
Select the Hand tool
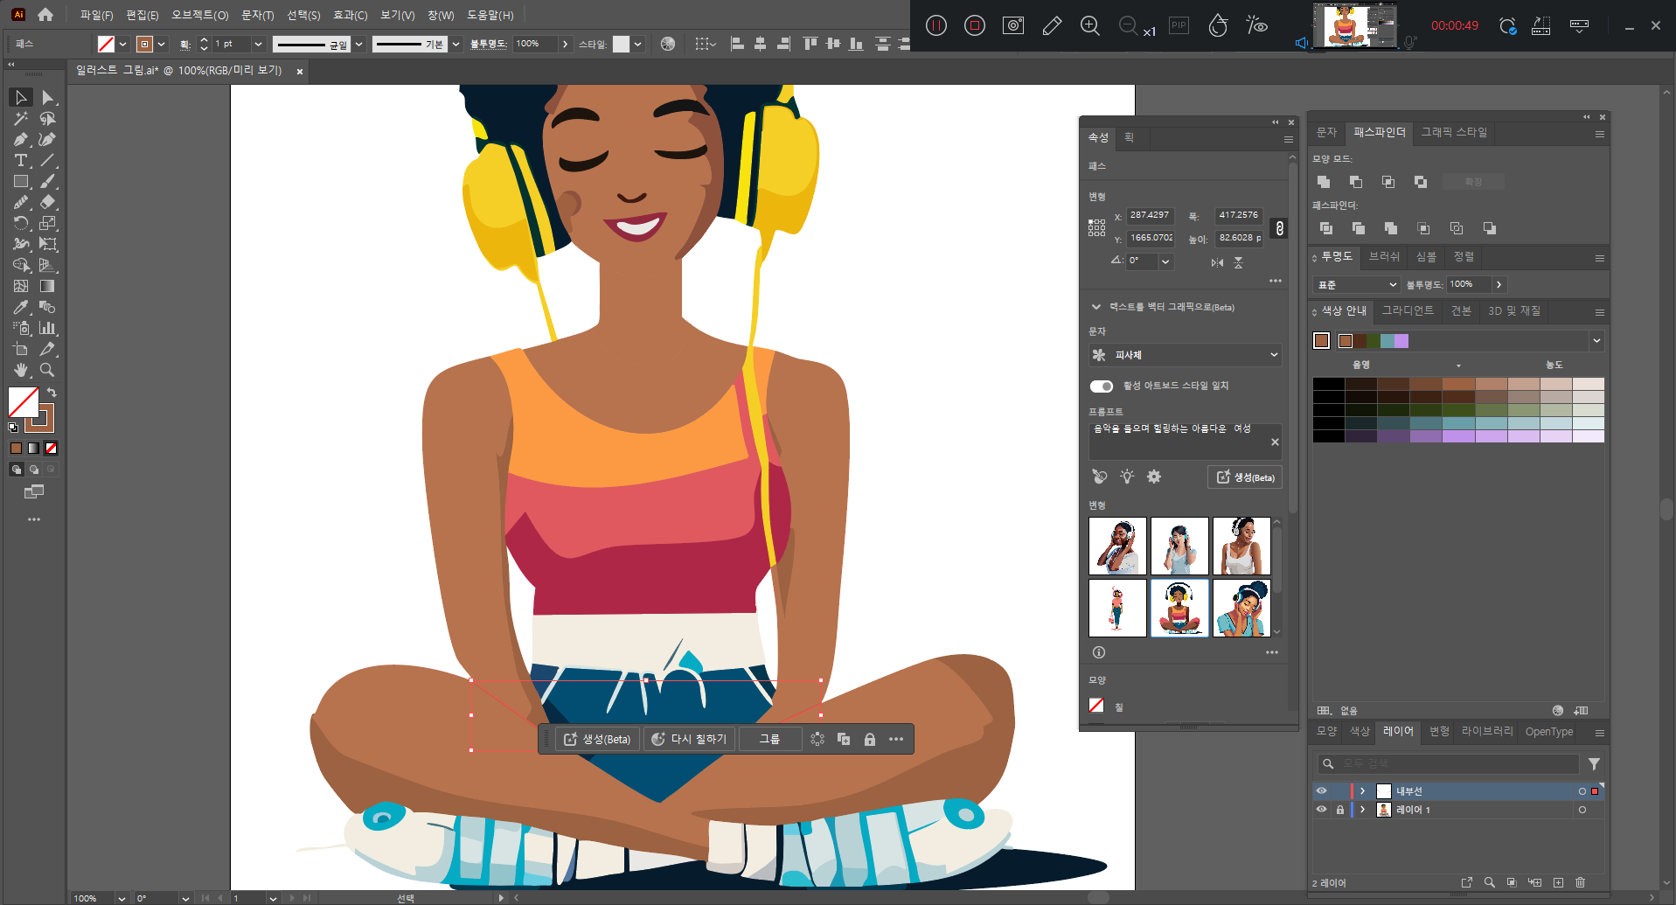pyautogui.click(x=21, y=371)
